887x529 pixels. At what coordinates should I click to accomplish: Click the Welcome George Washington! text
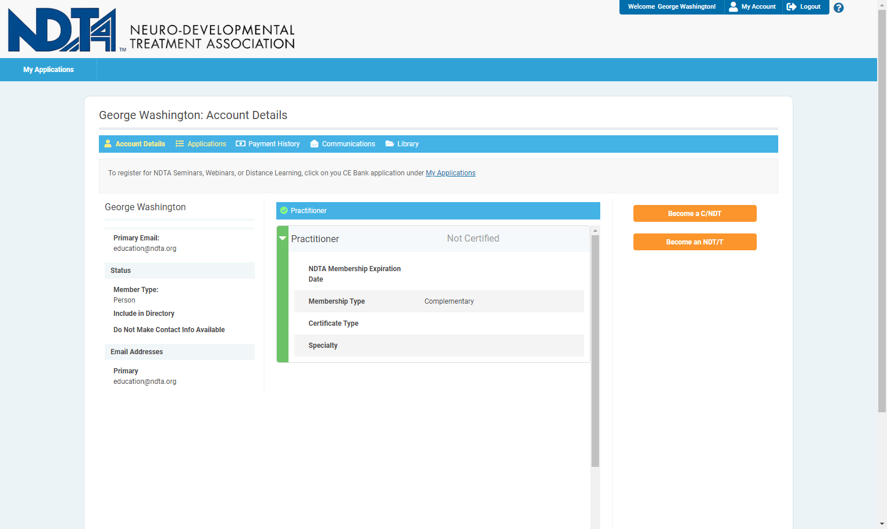click(672, 7)
